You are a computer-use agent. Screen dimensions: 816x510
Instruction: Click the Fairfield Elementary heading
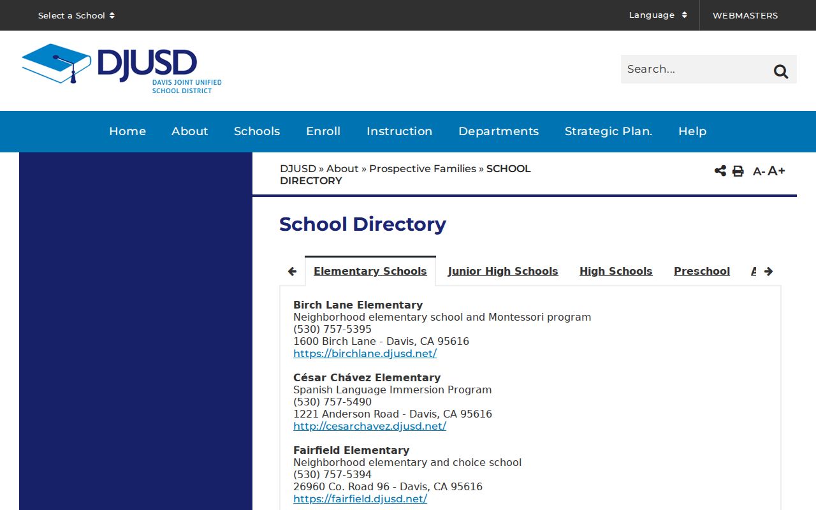(351, 450)
